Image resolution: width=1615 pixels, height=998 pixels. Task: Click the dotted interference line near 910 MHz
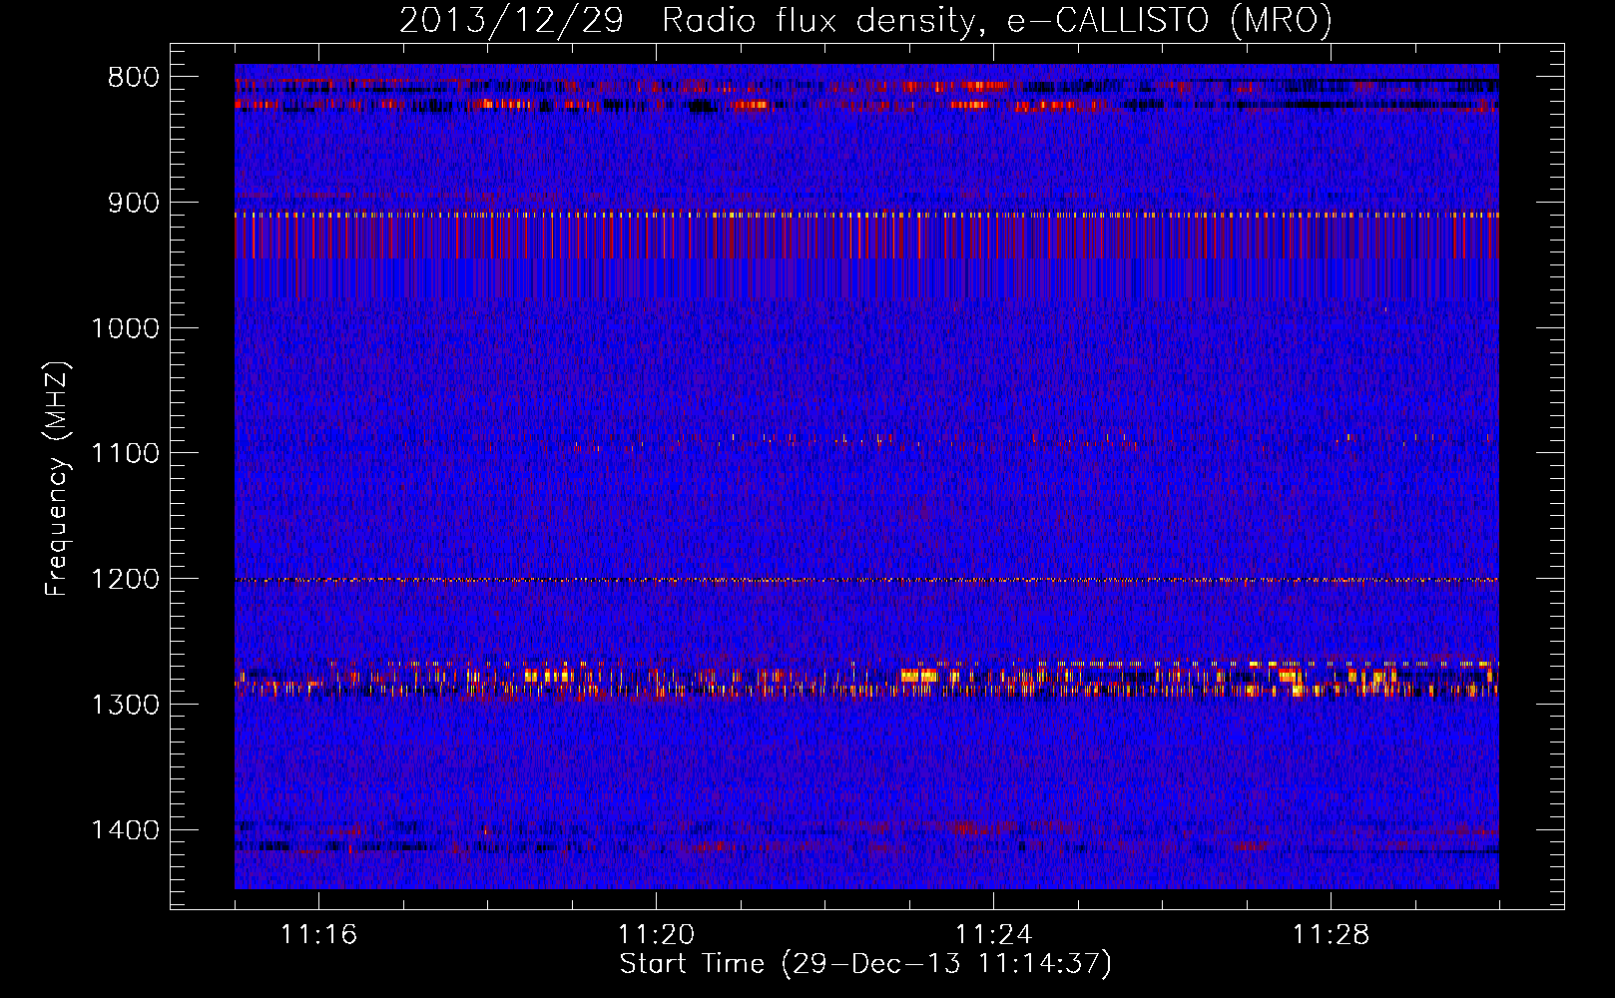(866, 215)
